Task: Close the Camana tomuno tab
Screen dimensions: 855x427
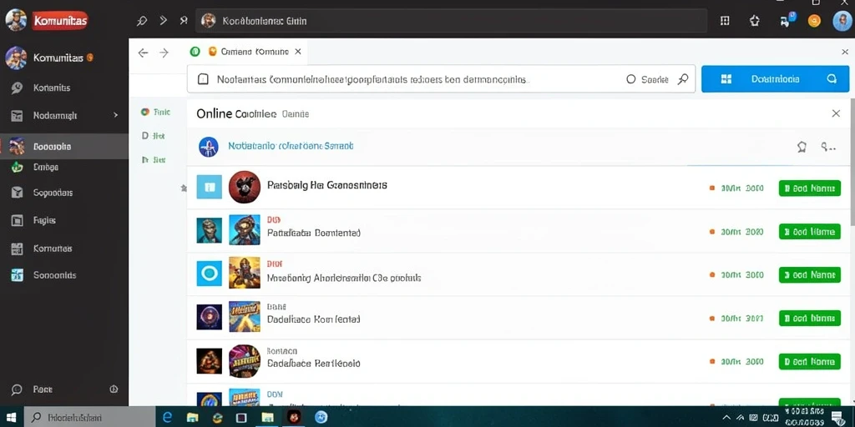Action: click(x=298, y=52)
